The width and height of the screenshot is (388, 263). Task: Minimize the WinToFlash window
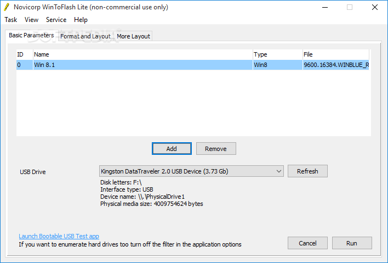(x=325, y=8)
